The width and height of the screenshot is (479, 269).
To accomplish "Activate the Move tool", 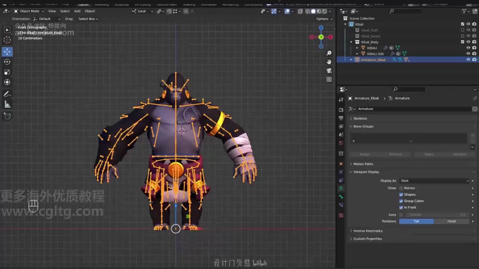I will pos(7,52).
